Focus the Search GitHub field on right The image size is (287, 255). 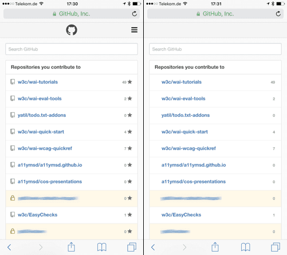pyautogui.click(x=215, y=49)
